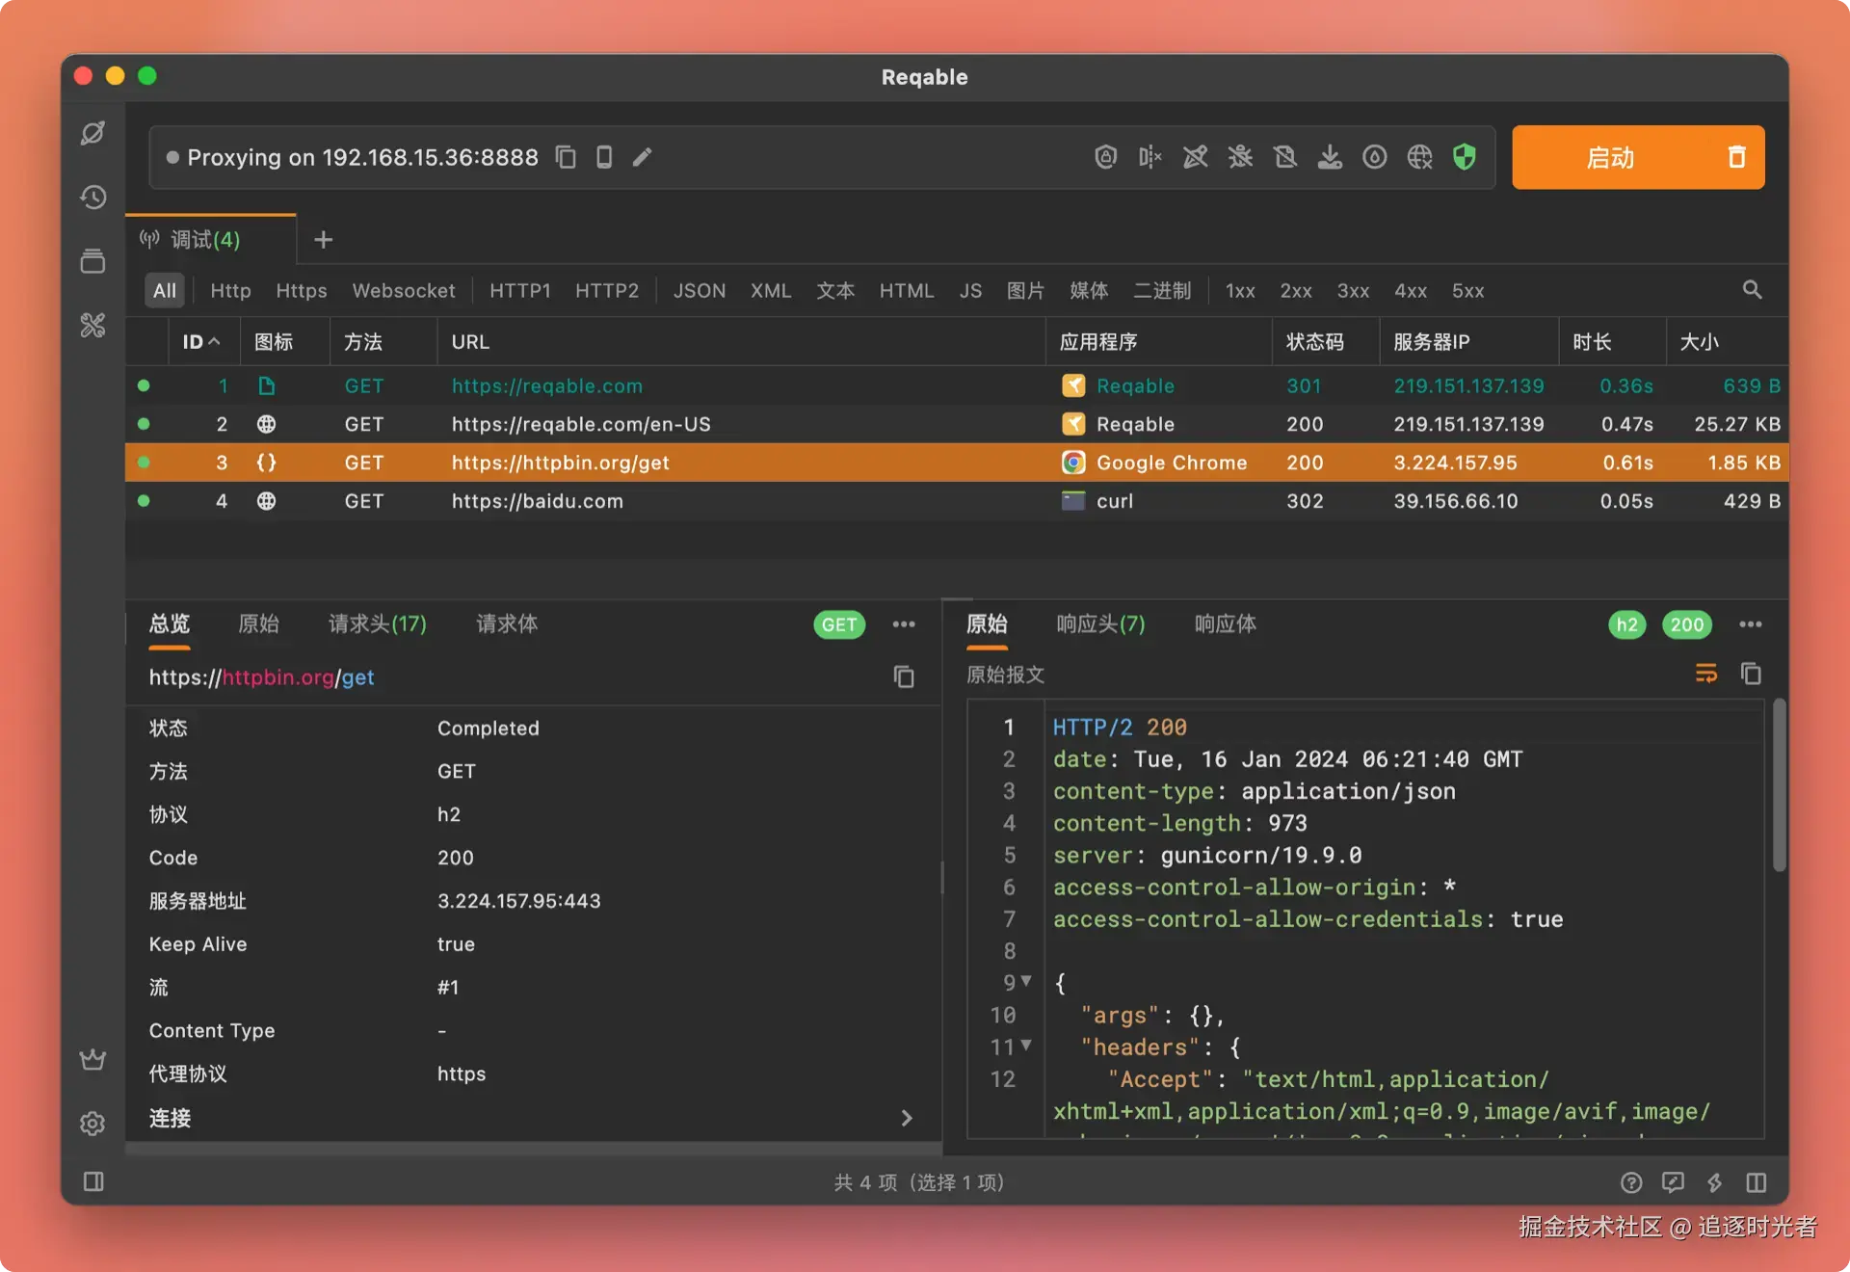This screenshot has height=1272, width=1850.
Task: Expand the 连接 section
Action: point(906,1118)
